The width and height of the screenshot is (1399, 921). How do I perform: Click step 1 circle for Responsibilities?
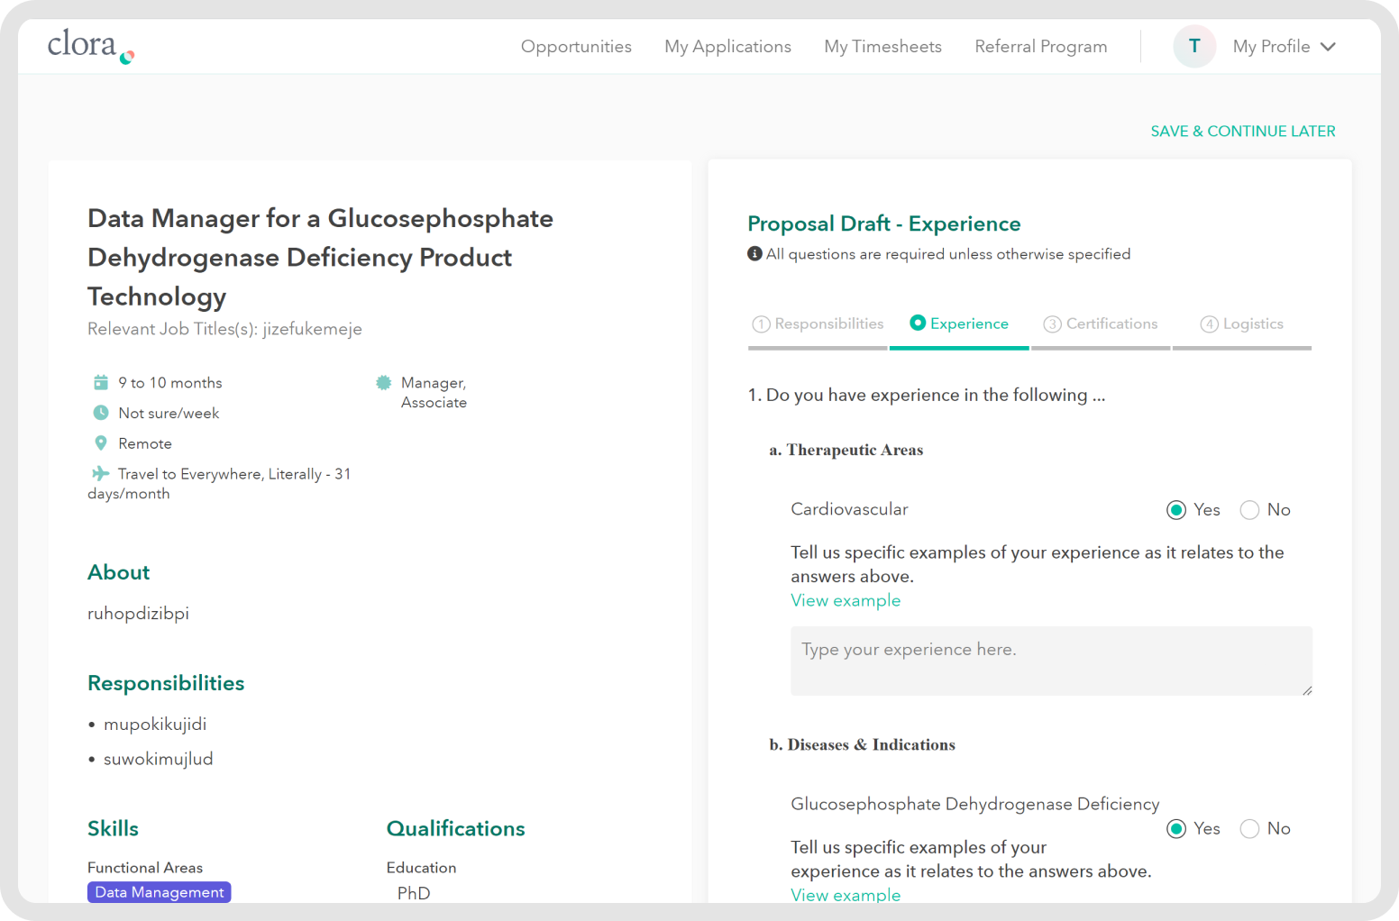pyautogui.click(x=761, y=324)
